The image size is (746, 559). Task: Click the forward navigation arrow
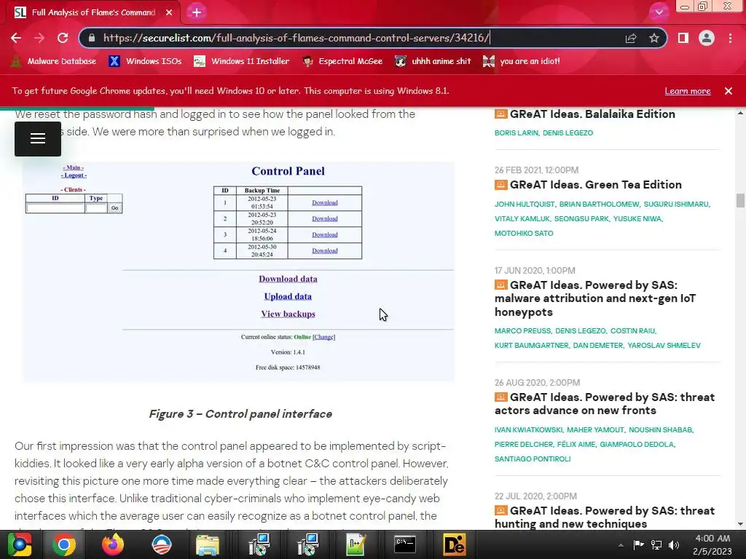tap(39, 38)
